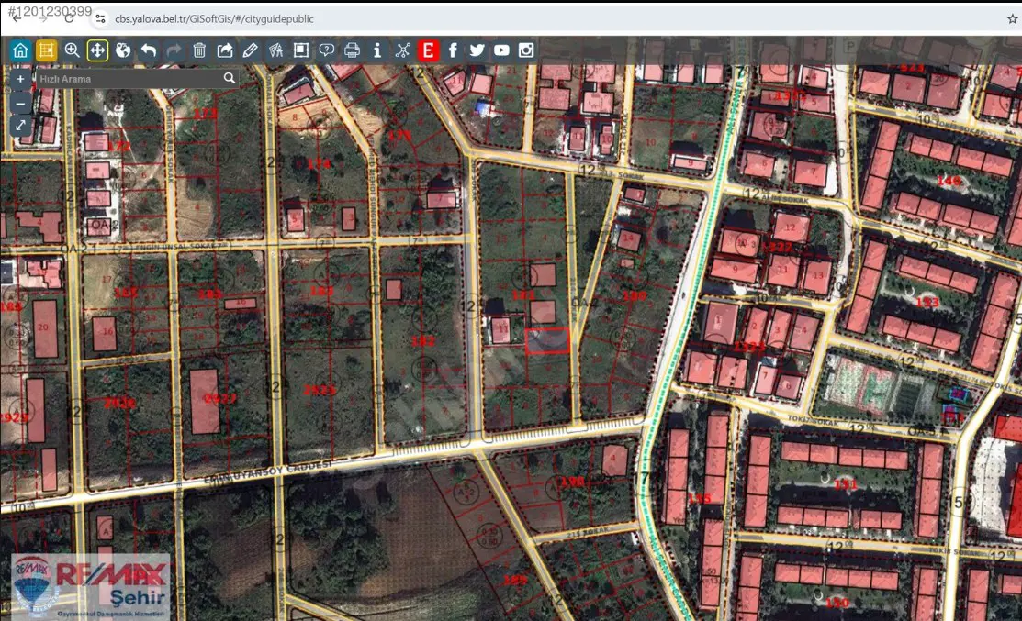Click the trash can delete icon
This screenshot has height=621, width=1022.
pyautogui.click(x=199, y=50)
